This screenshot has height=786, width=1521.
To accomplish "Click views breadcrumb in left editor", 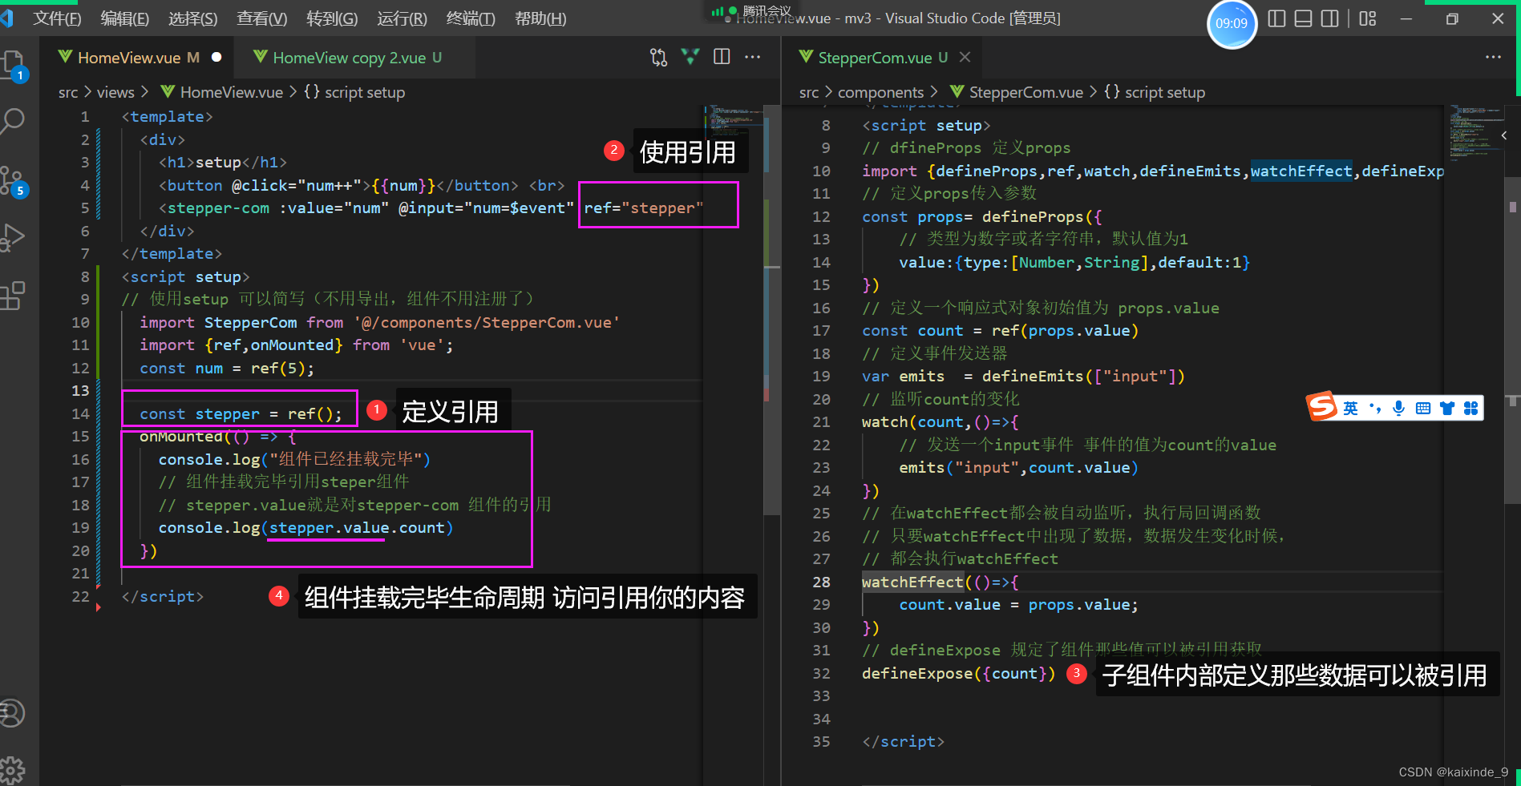I will click(x=115, y=92).
